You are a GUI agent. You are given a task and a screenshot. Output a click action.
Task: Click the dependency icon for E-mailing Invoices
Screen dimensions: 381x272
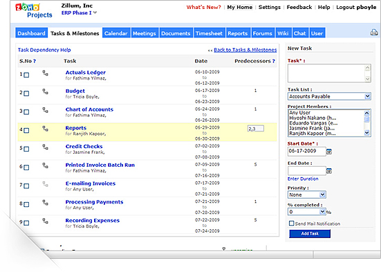coord(45,183)
